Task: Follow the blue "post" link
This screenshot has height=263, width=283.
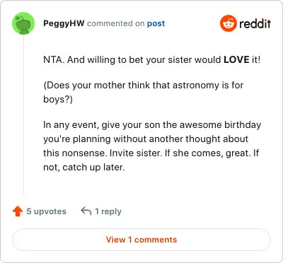Action: coord(156,23)
